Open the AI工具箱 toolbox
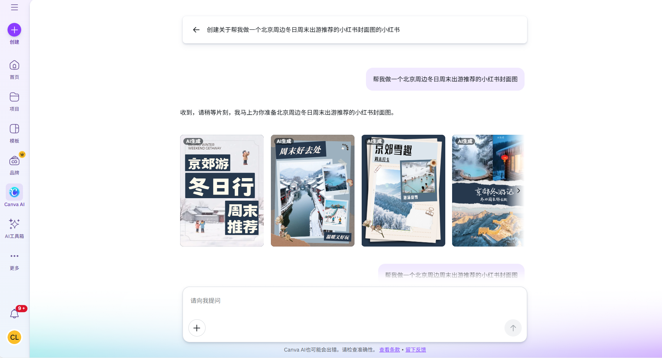662x358 pixels. (x=14, y=224)
